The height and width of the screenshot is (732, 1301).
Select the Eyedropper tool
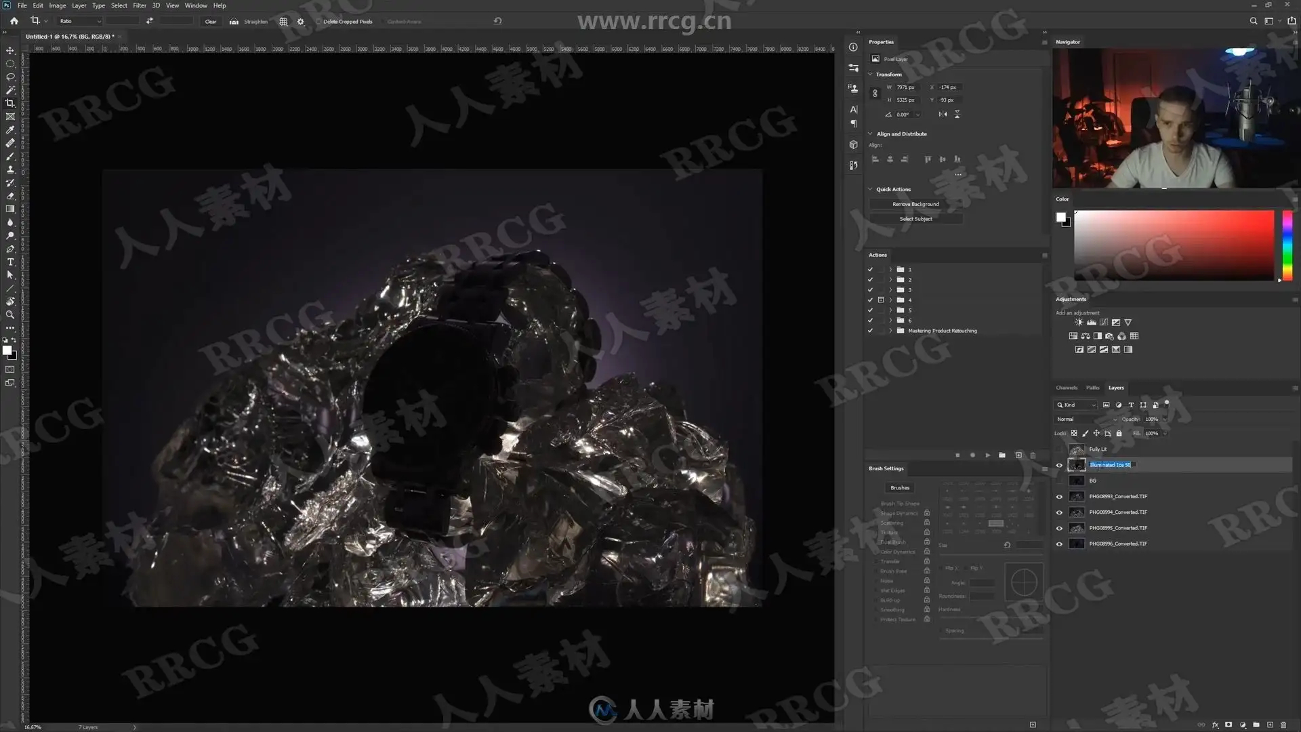[x=10, y=129]
